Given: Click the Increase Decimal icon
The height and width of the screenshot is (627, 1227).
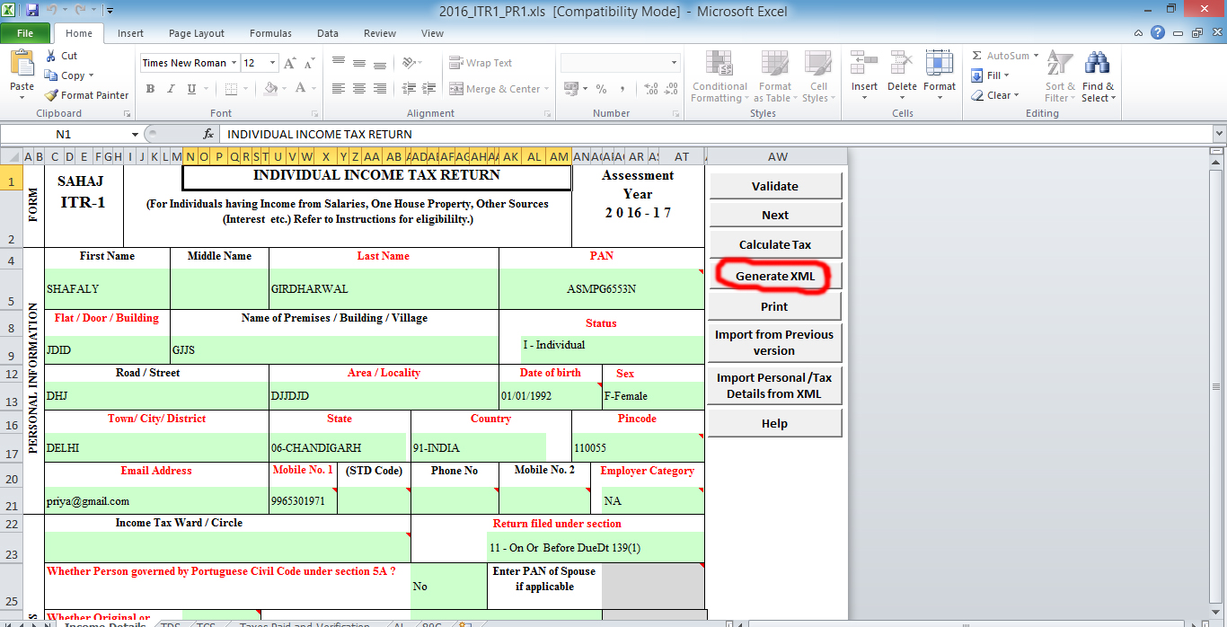Looking at the screenshot, I should click(x=651, y=89).
